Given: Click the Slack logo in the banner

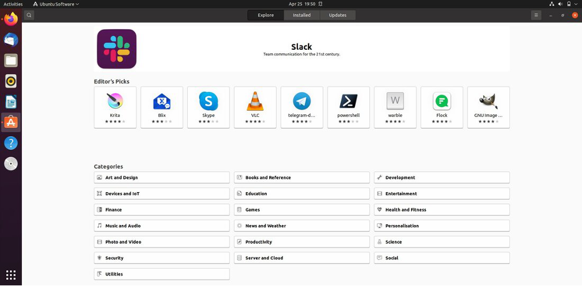Looking at the screenshot, I should 116,49.
